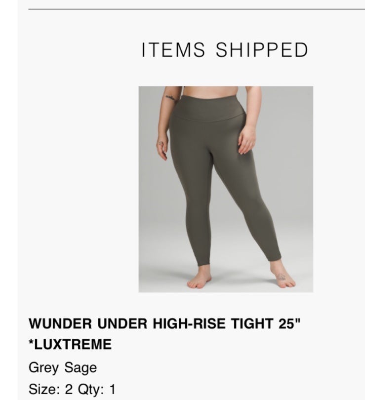Screen dimensions: 365x400
Task: Click the Qty: 1 text
Action: (97, 389)
